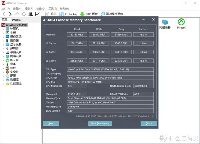Expand the 主板 tree node
Viewport: 200px width, 144px height.
4,33
